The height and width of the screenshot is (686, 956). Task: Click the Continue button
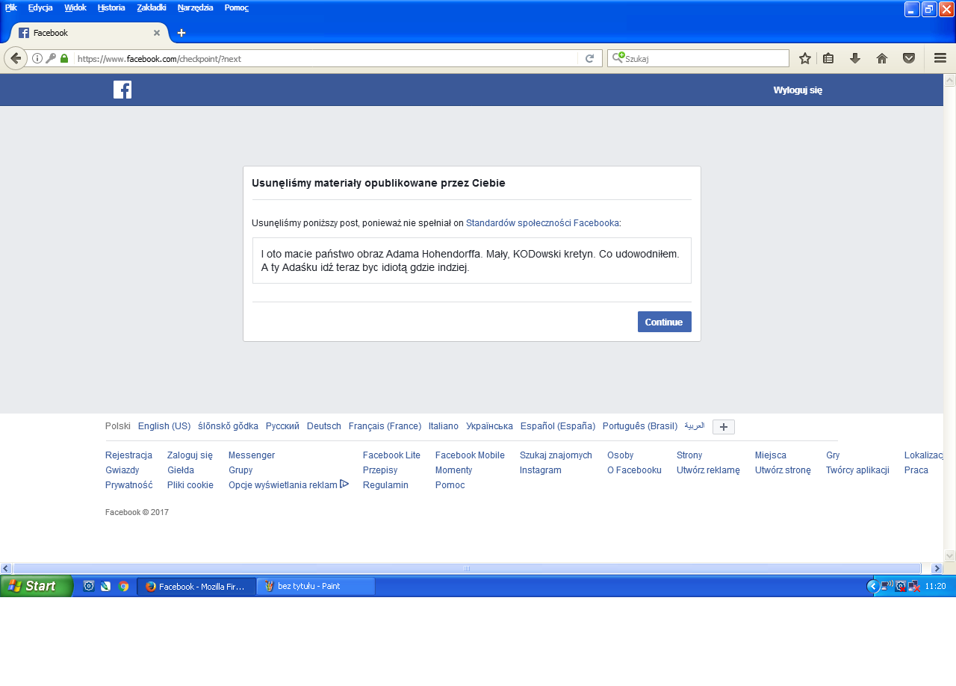[665, 322]
